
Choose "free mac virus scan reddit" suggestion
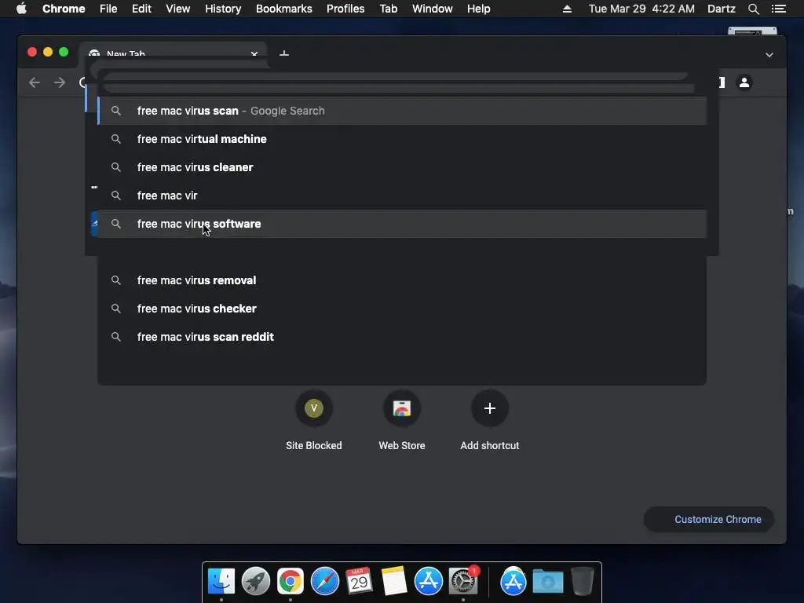[x=402, y=337]
